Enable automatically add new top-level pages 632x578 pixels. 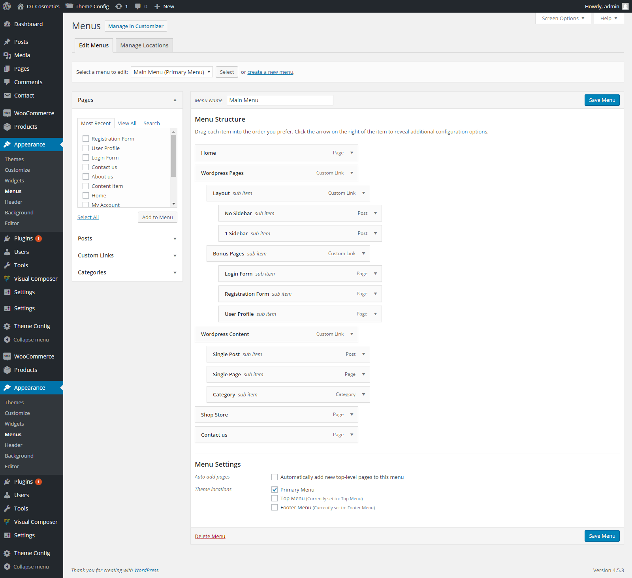[275, 477]
